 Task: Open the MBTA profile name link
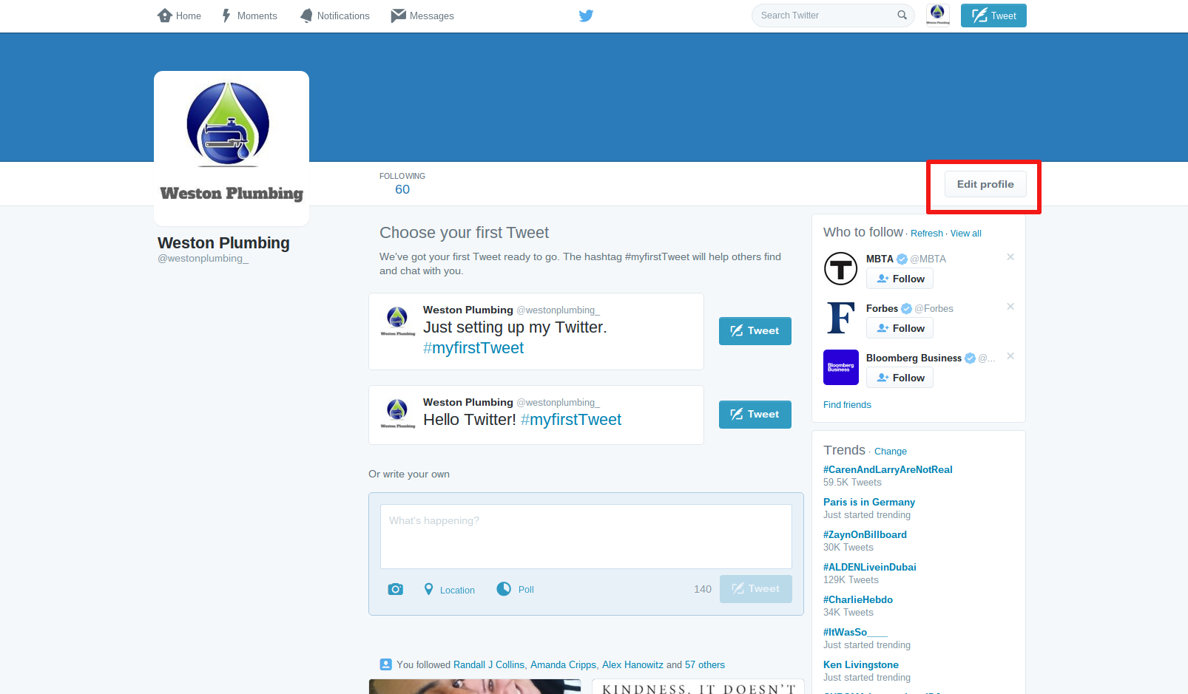coord(880,259)
